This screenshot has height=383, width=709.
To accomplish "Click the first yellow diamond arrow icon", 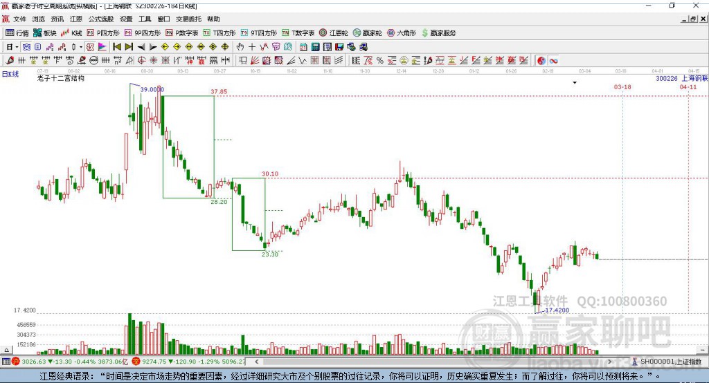I will tap(165, 47).
